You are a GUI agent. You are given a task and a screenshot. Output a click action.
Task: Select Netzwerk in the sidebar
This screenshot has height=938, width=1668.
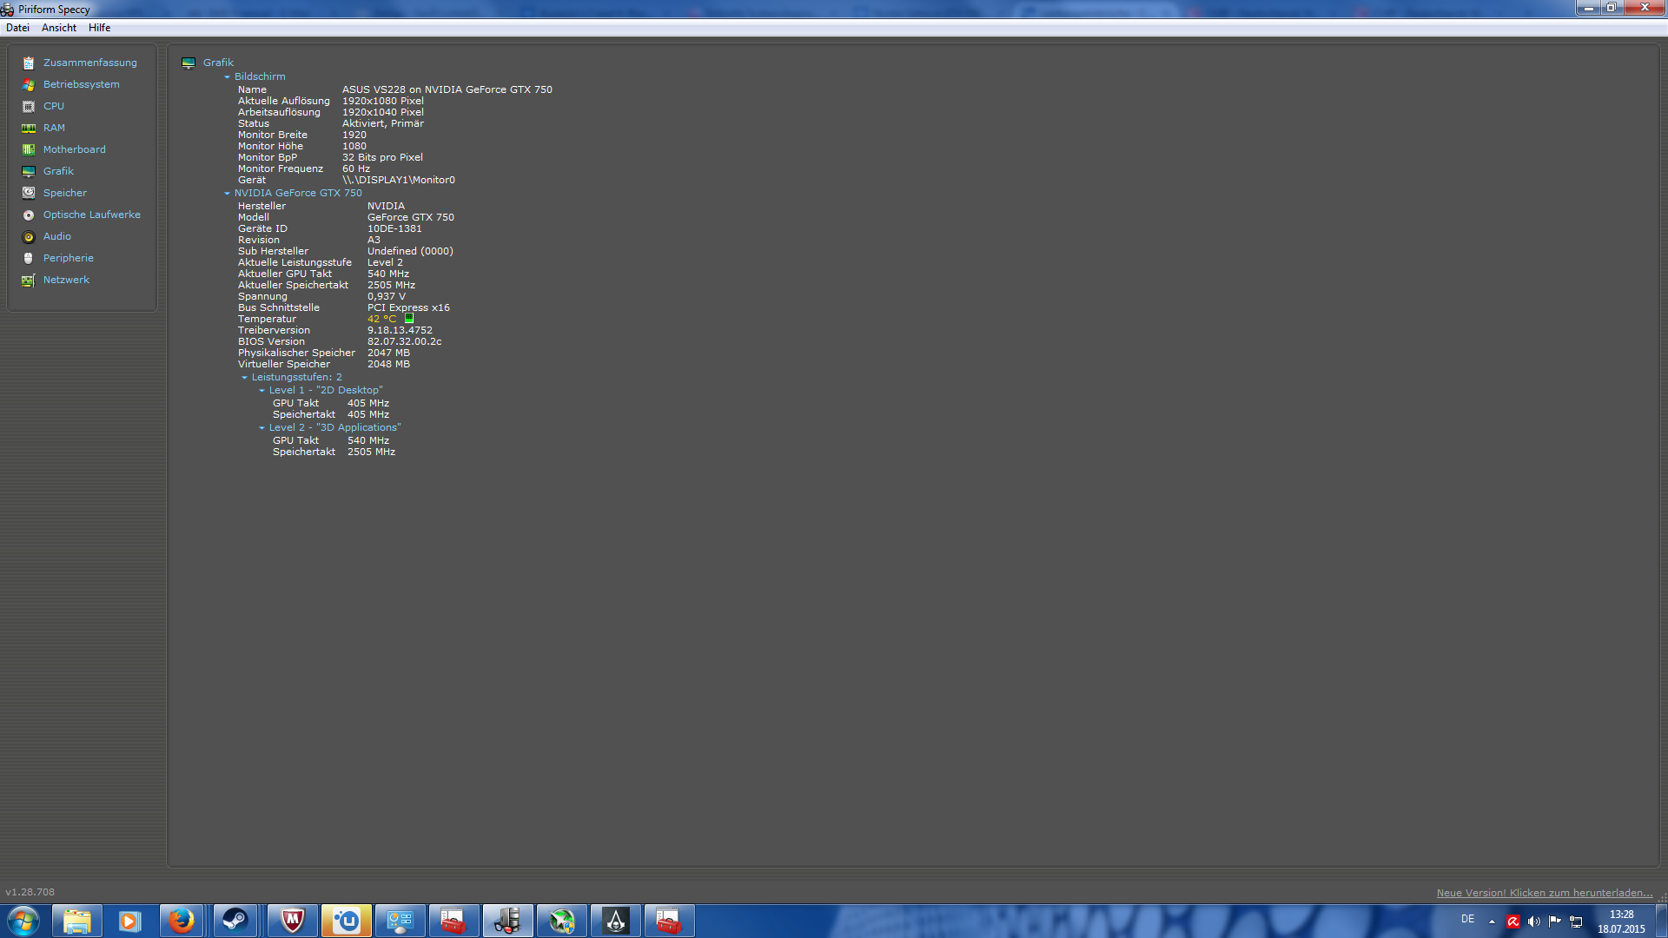click(x=66, y=280)
